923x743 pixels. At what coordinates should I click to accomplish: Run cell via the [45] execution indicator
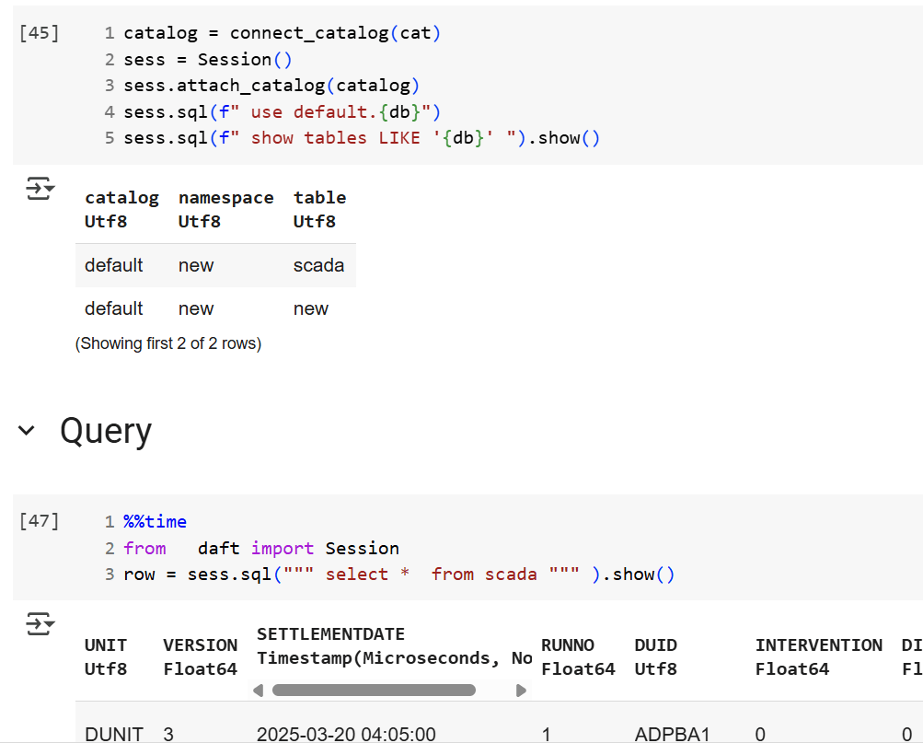click(x=39, y=33)
